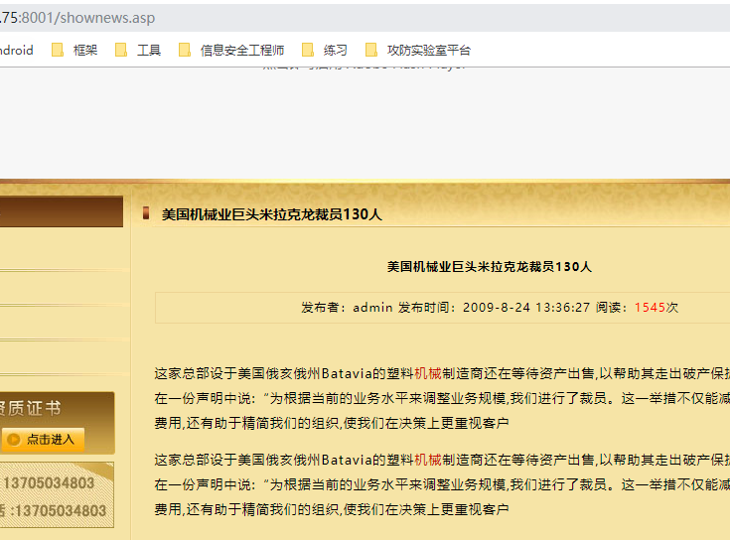This screenshot has height=540, width=730.
Task: Click the centered bold article title
Action: click(x=490, y=266)
